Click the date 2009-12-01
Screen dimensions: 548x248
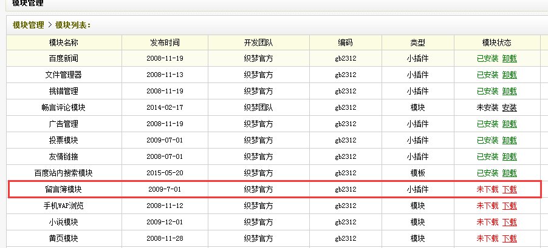pos(165,222)
